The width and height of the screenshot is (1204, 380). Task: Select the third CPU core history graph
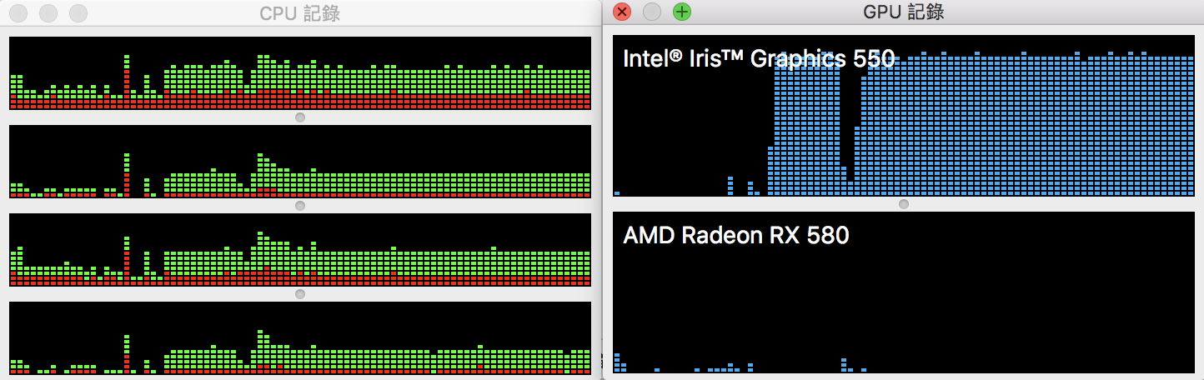coord(300,250)
